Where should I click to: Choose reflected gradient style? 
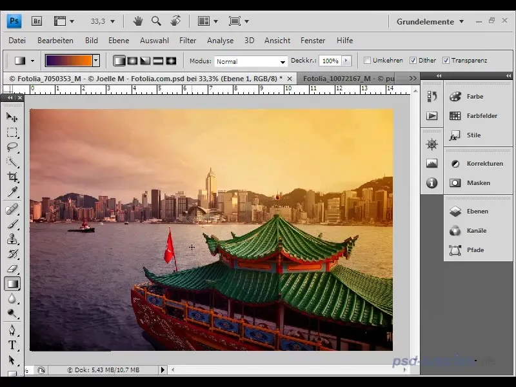pyautogui.click(x=158, y=61)
